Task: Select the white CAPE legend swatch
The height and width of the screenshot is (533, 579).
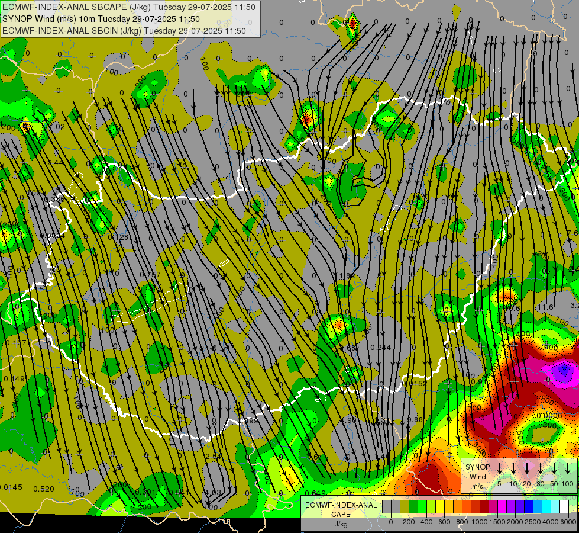Action: tap(564, 506)
